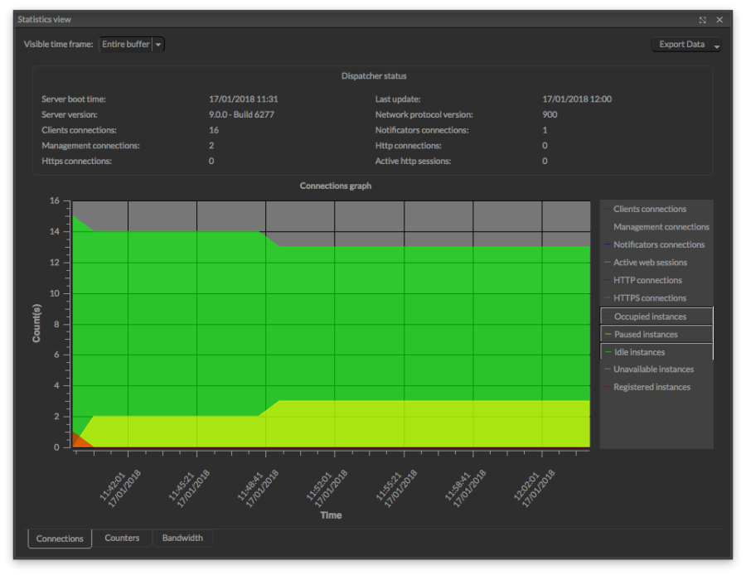Click the green Idle instances color swatch
The image size is (746, 575).
[x=607, y=351]
